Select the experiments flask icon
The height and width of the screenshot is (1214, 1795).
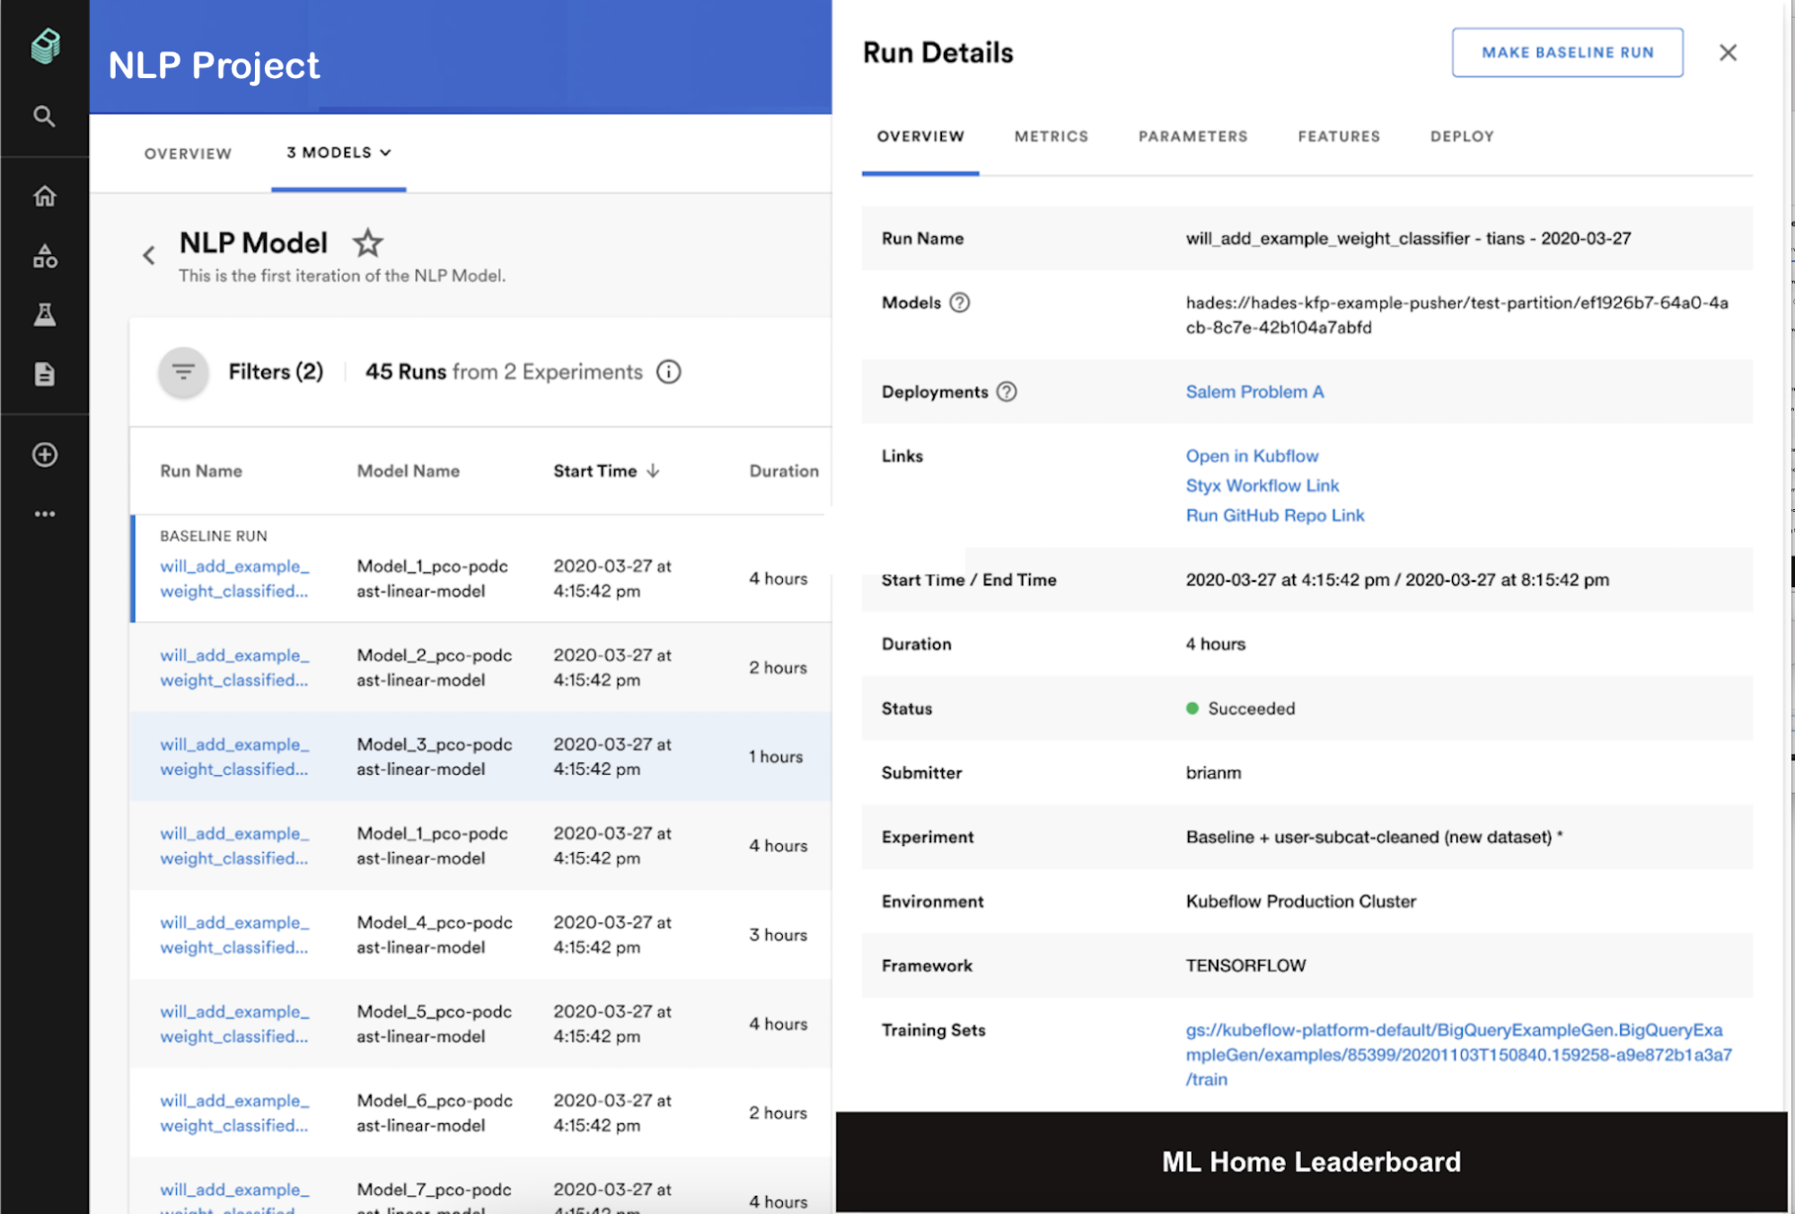(44, 314)
